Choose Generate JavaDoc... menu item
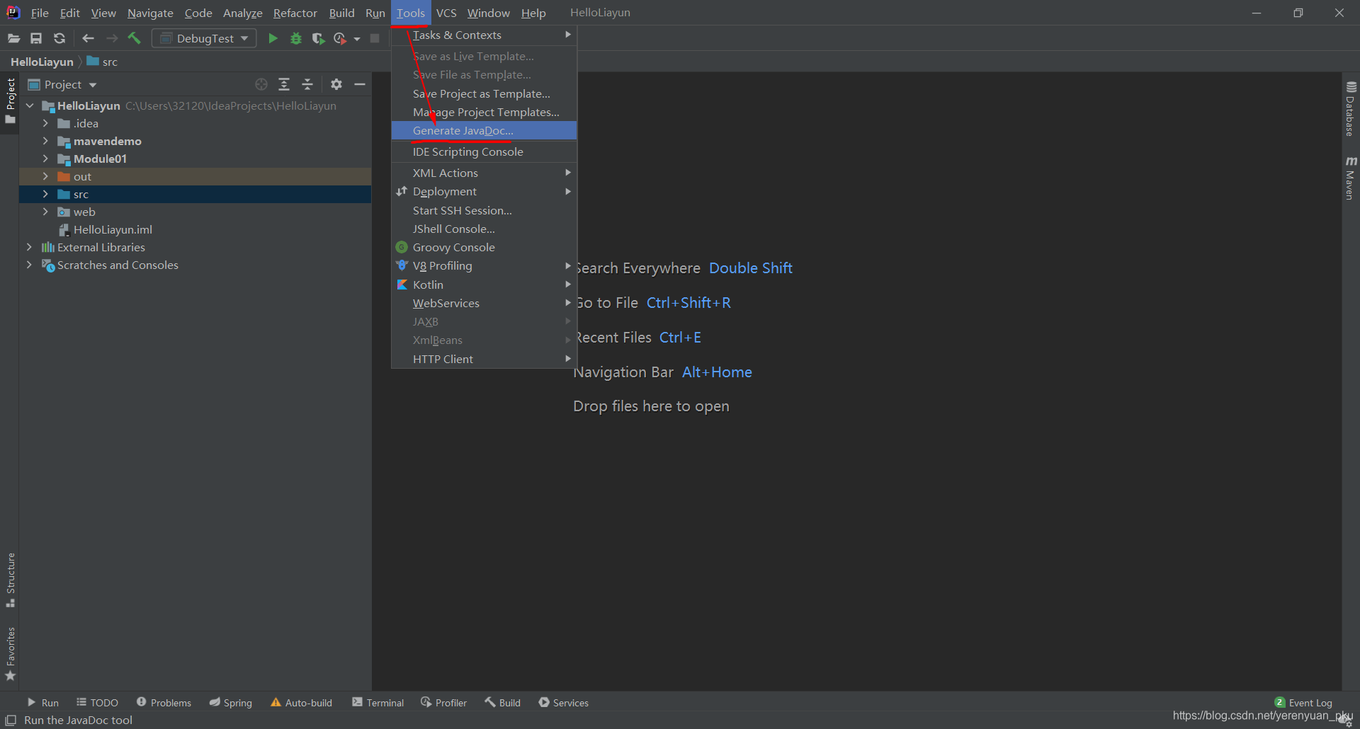 [x=484, y=130]
